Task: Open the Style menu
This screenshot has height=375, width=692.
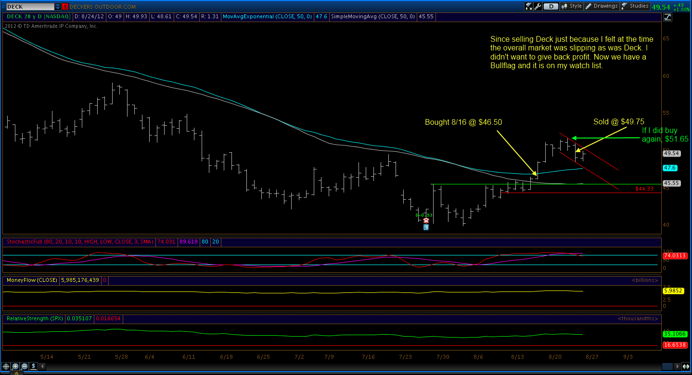Action: coord(572,6)
